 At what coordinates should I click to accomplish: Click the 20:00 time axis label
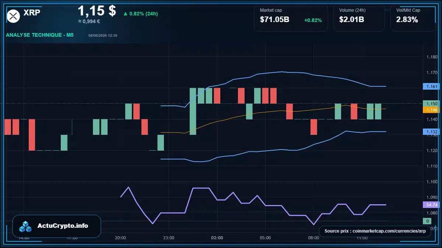(120, 238)
